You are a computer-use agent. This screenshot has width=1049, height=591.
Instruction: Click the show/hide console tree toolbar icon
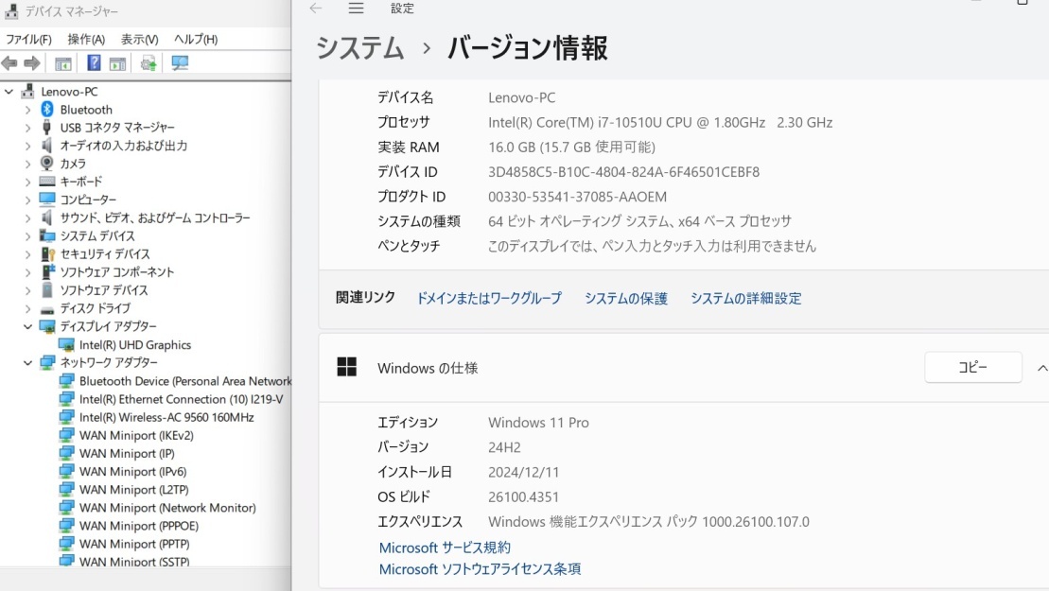pyautogui.click(x=62, y=63)
